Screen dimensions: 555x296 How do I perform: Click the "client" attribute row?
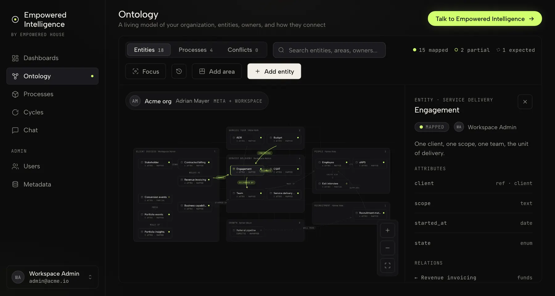[473, 183]
